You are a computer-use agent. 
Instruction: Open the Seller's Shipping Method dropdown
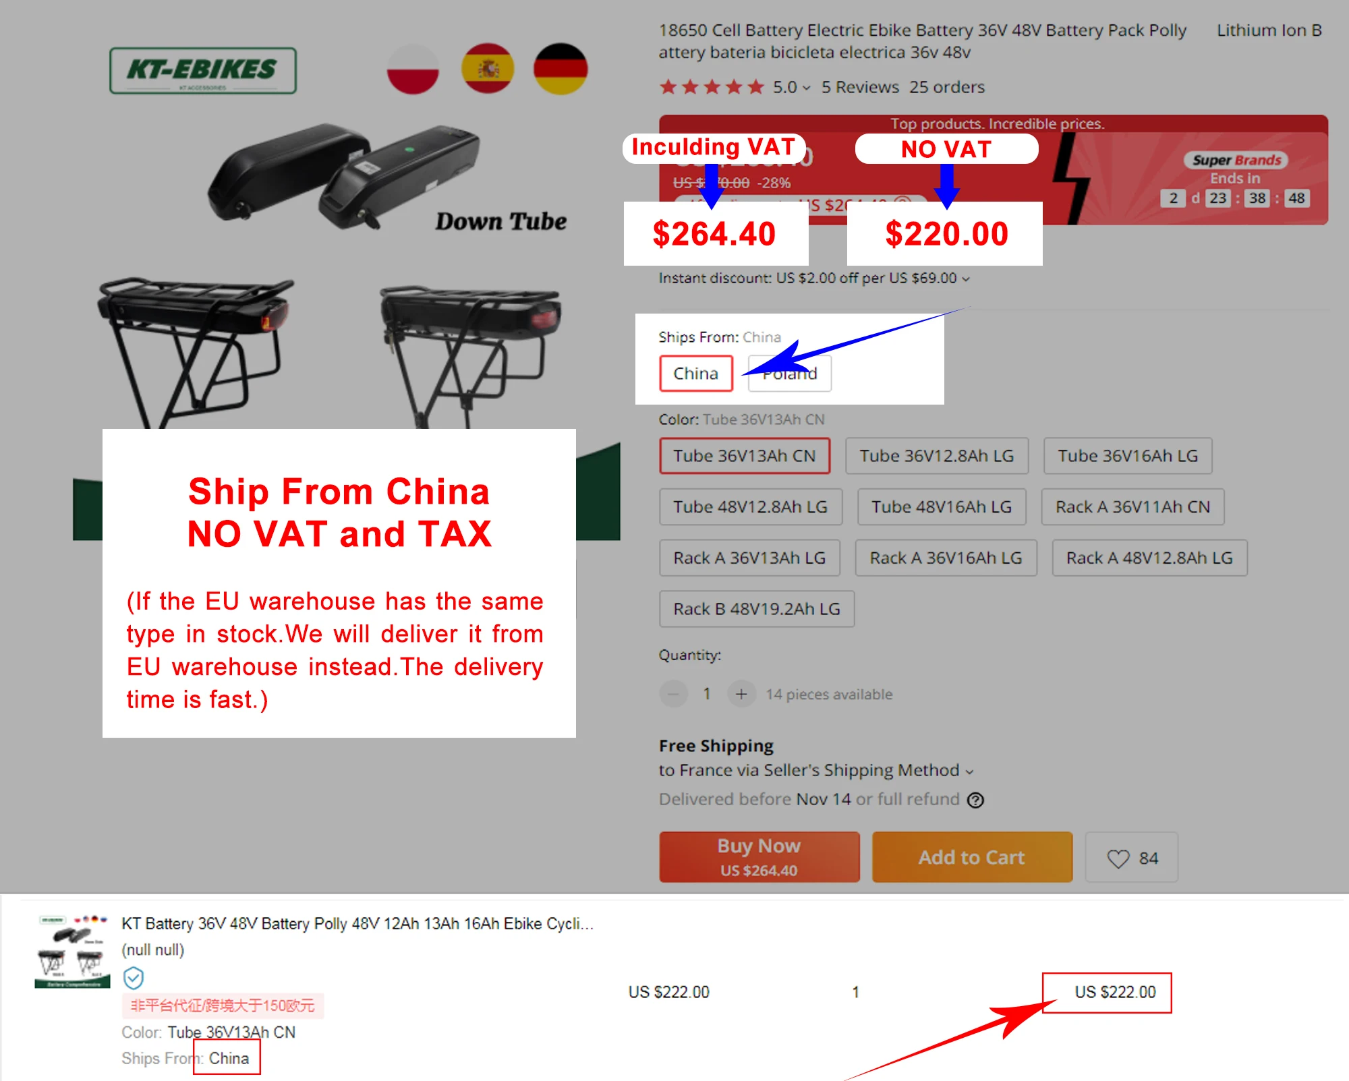pyautogui.click(x=817, y=770)
